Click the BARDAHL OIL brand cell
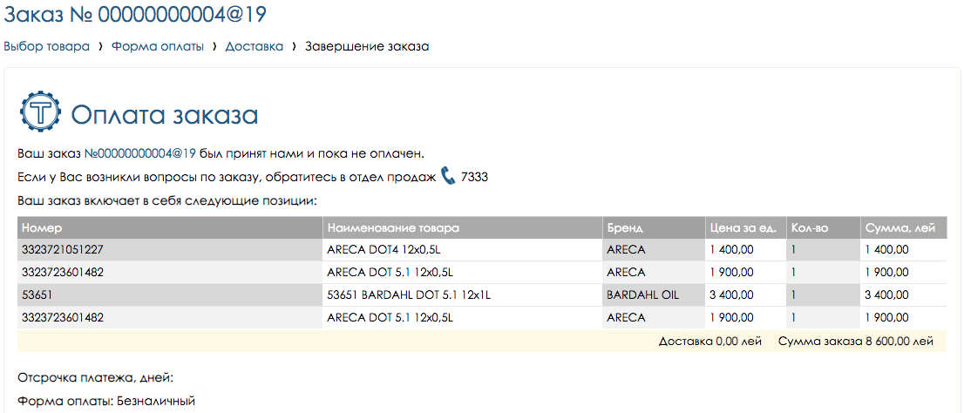 coord(642,295)
